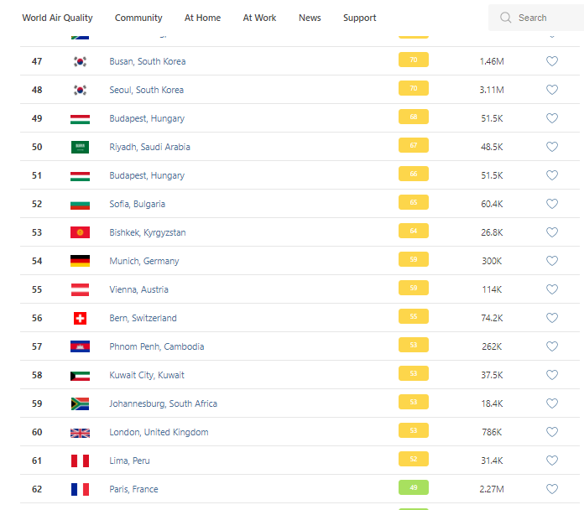Click the Germany flag beside Munich

click(80, 261)
